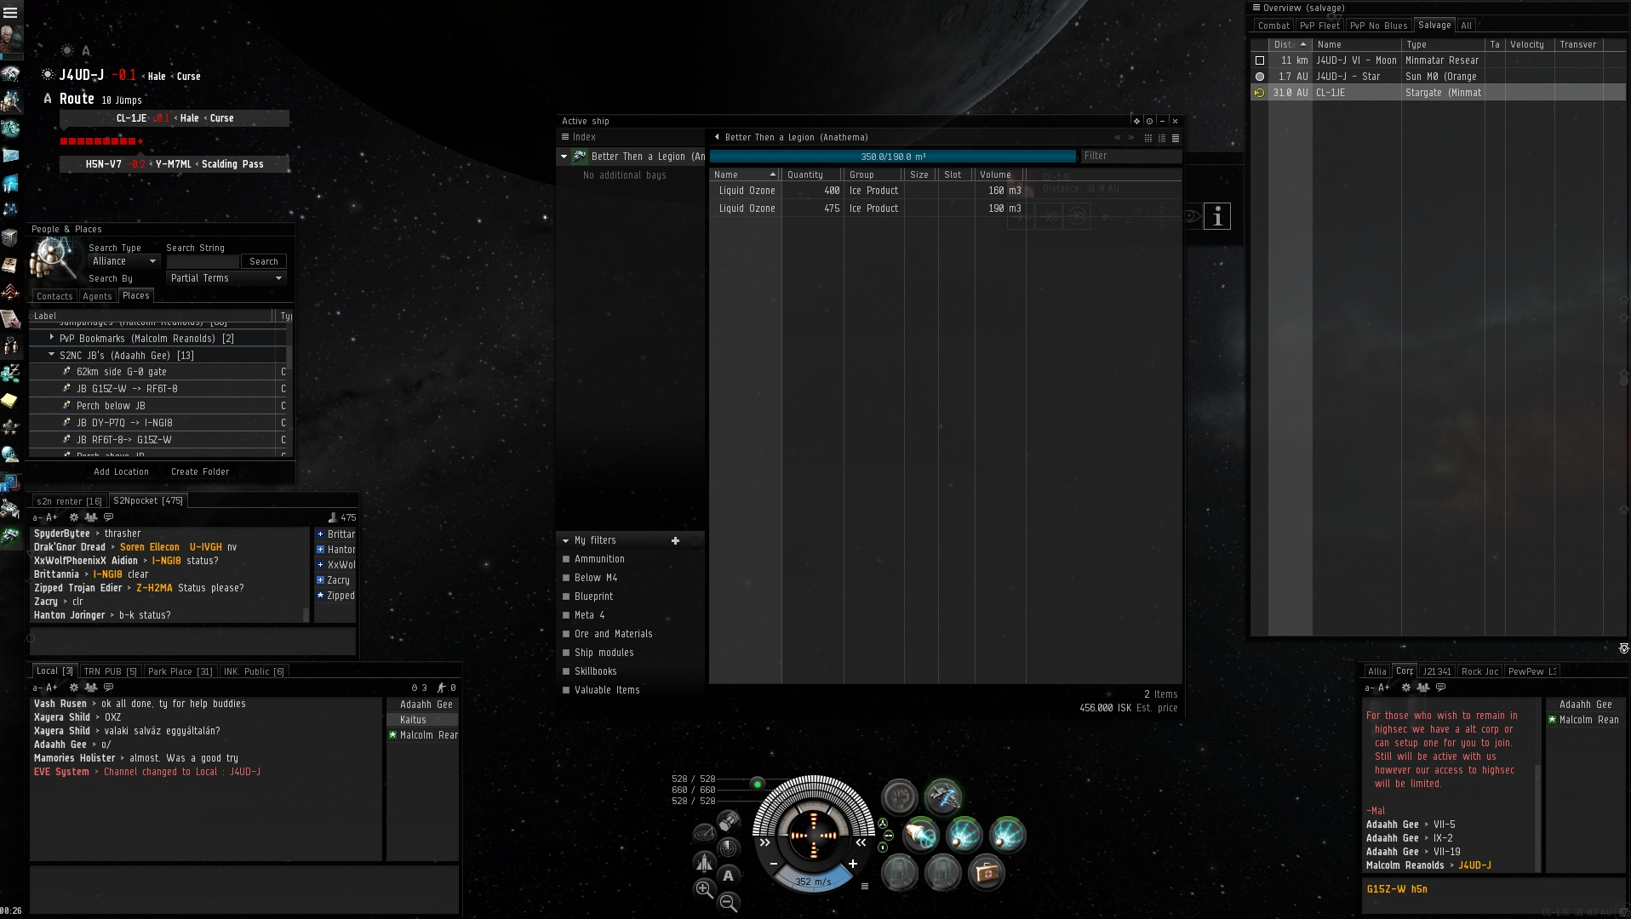
Task: Select the Combat overview tab
Action: 1273,26
